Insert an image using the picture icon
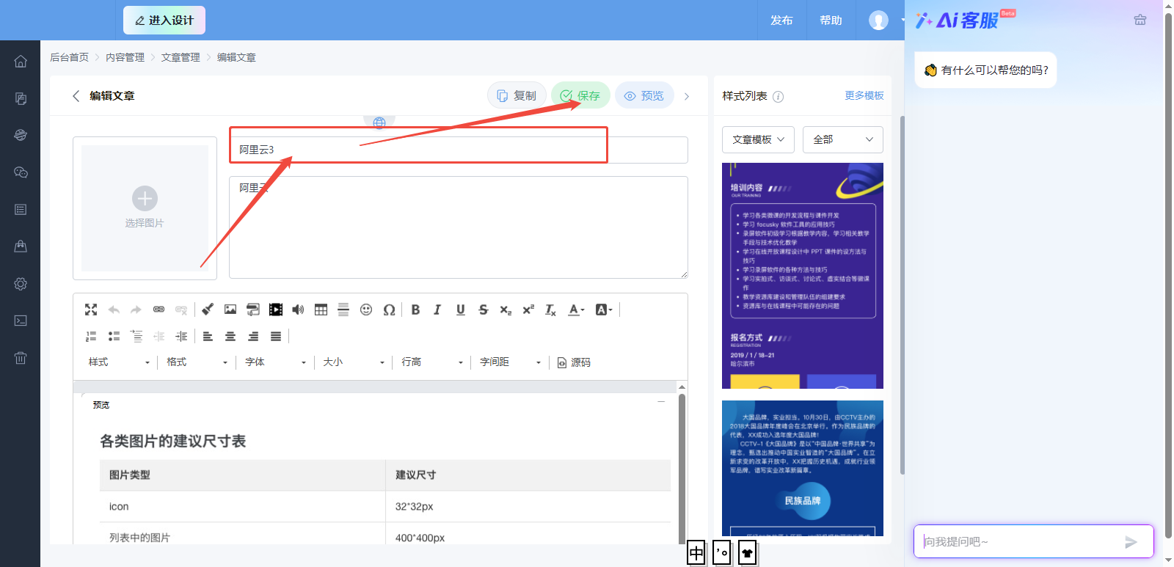1174x567 pixels. [230, 310]
